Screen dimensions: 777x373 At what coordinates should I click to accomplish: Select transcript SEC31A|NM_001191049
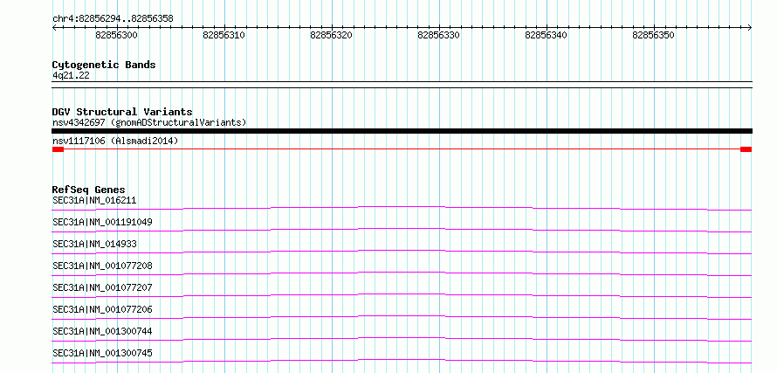click(x=102, y=222)
